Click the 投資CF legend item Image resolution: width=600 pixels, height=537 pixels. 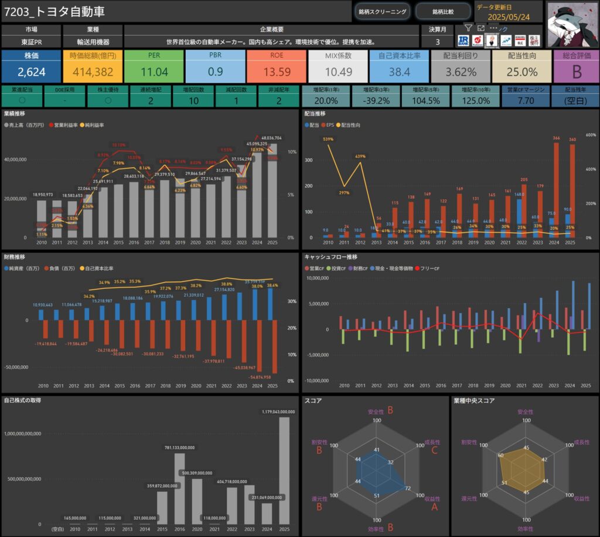(x=336, y=268)
